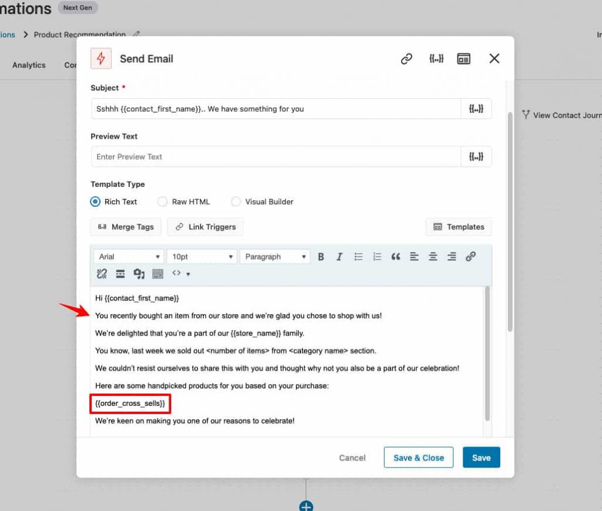
Task: Align text center
Action: pyautogui.click(x=433, y=257)
